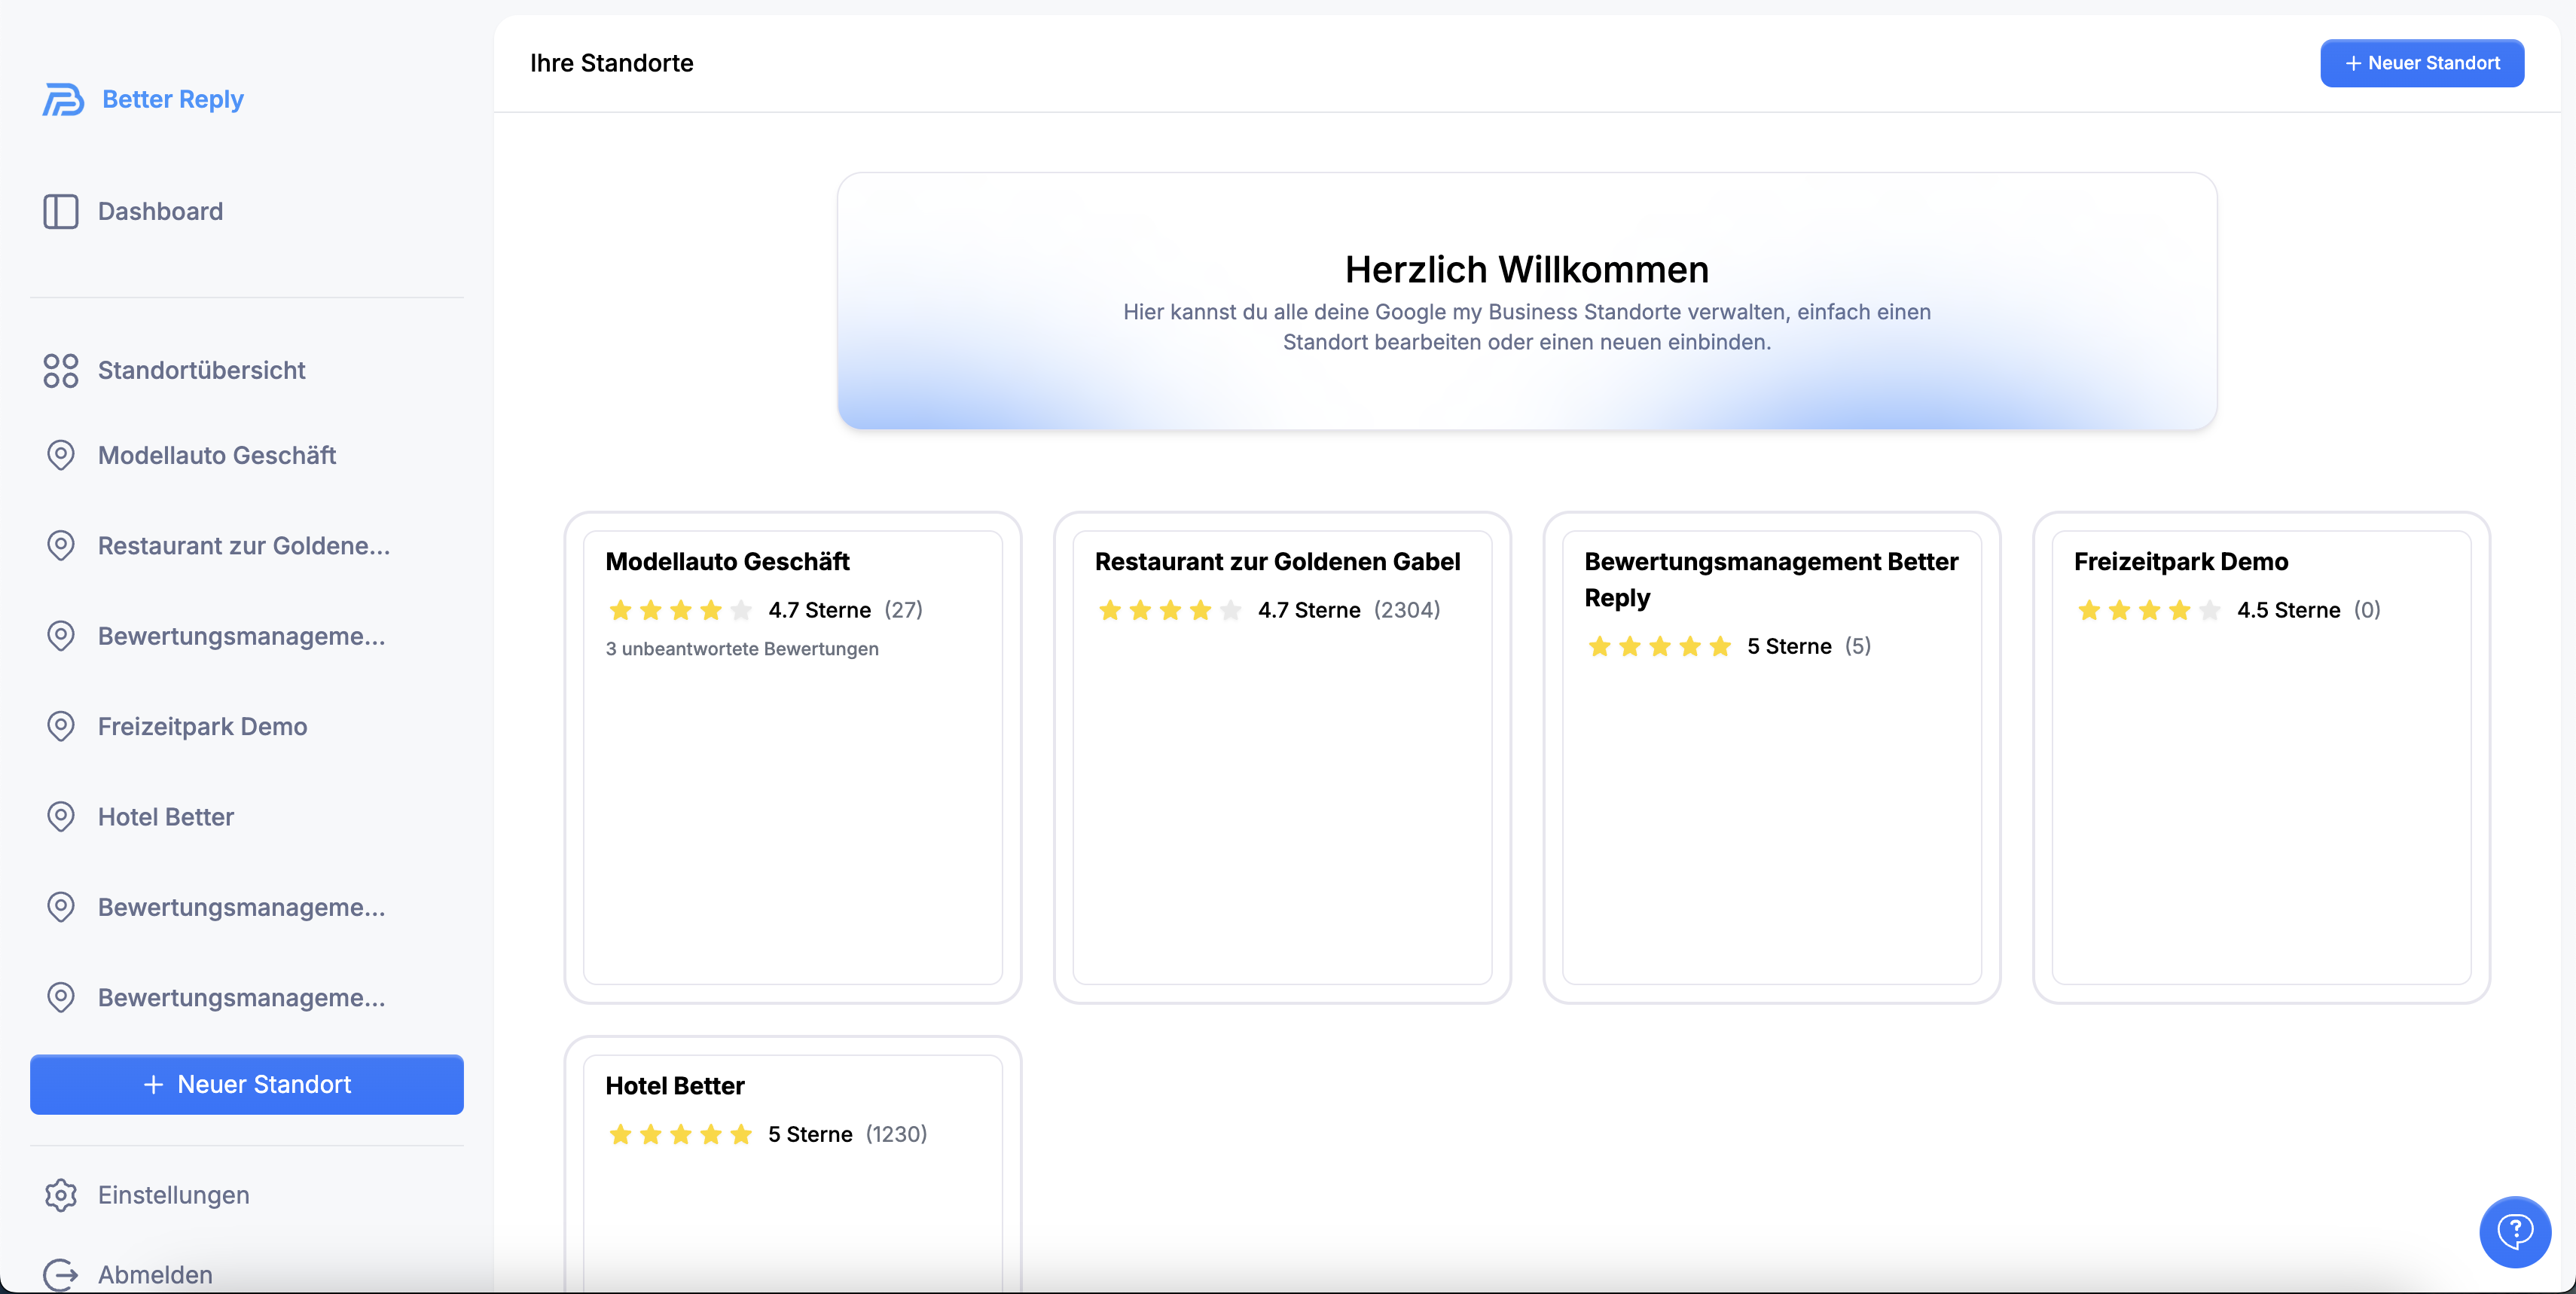
Task: Open the Bewertungsmanagement Better Reply card
Action: (x=1771, y=757)
